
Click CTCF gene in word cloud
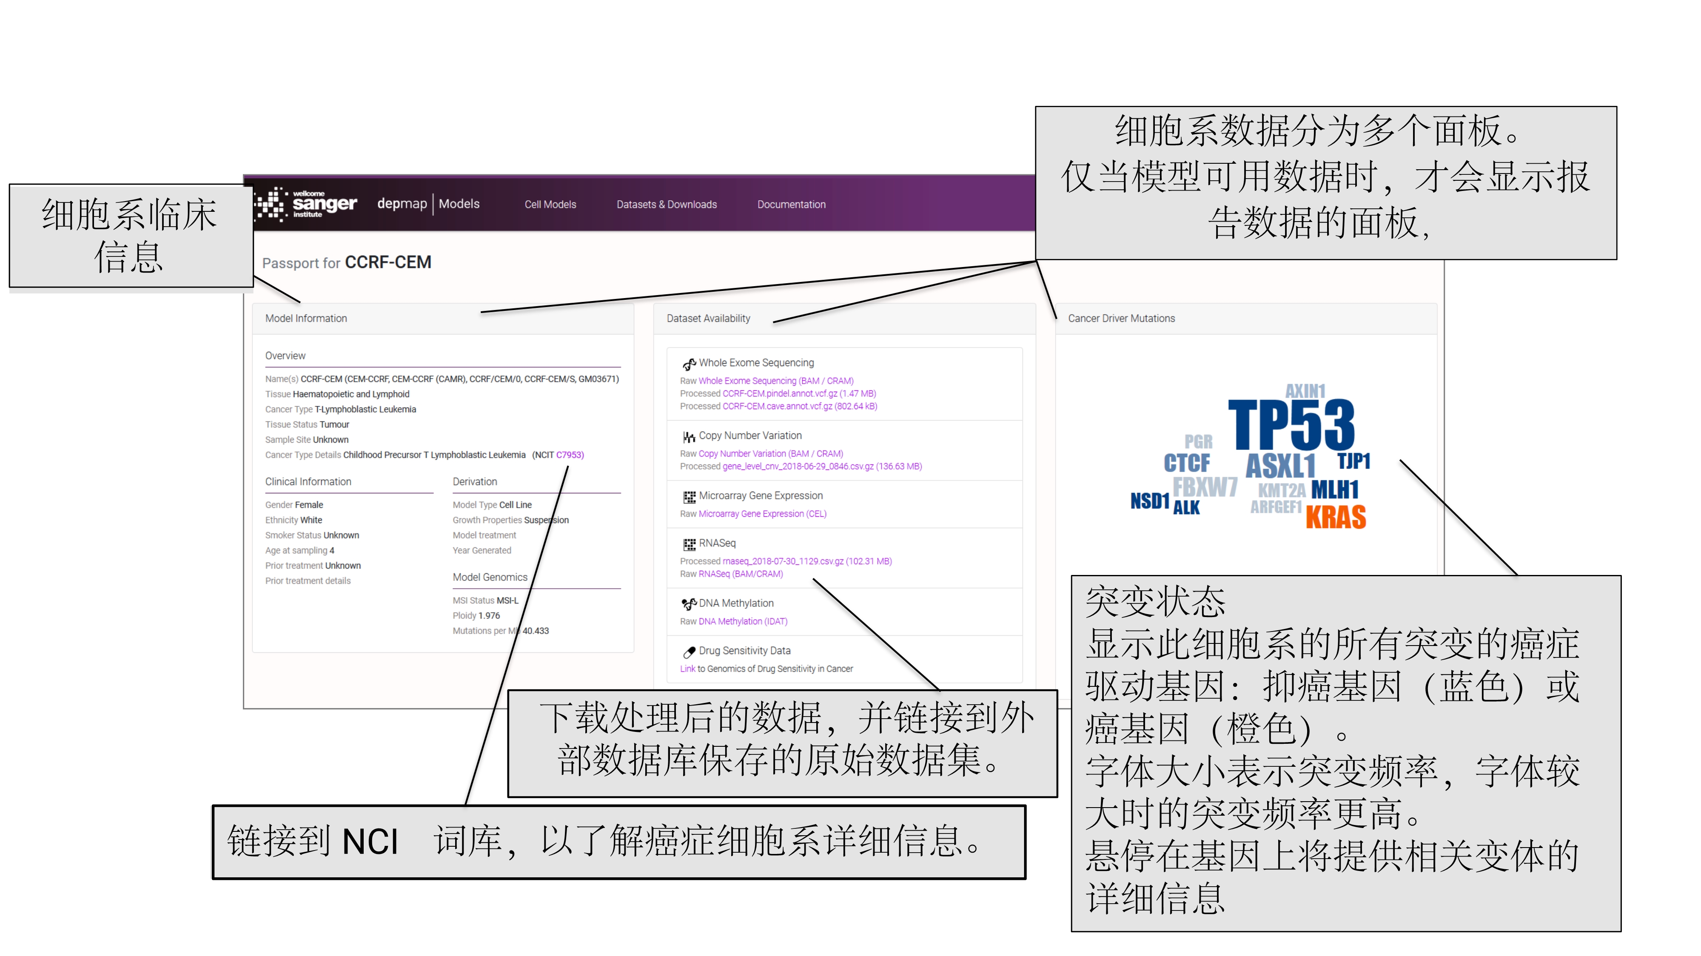1187,463
